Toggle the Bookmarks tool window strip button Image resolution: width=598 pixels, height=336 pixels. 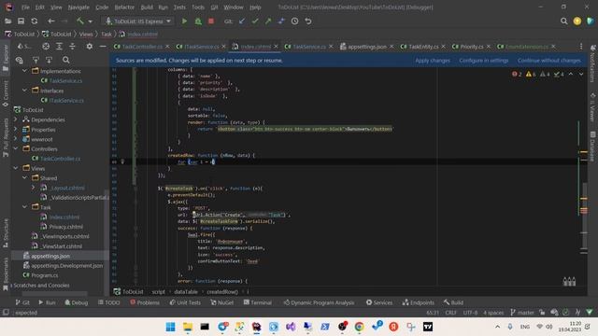6,274
